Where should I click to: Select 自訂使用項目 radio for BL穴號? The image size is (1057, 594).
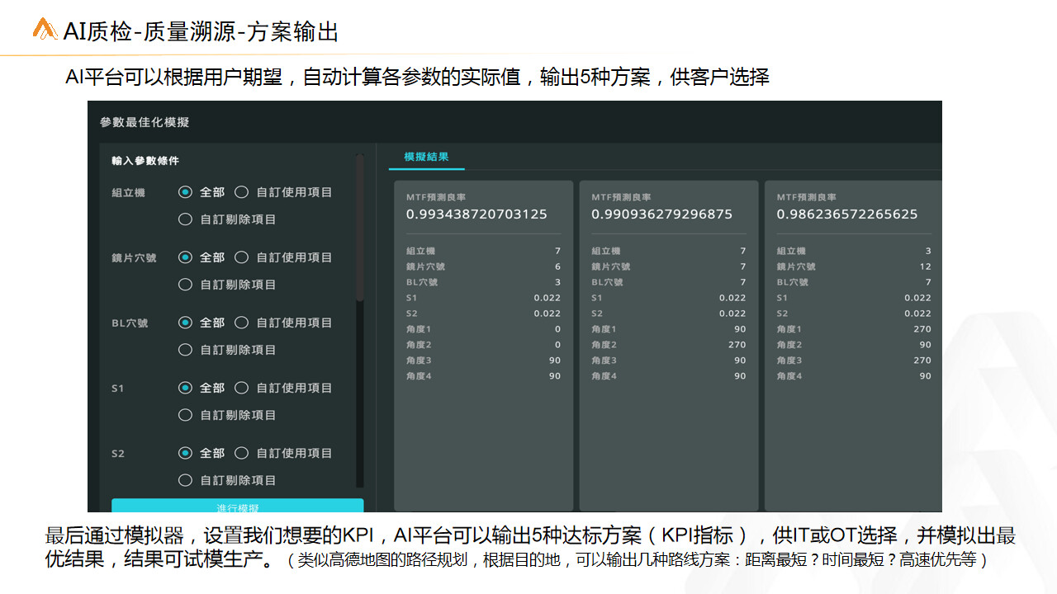point(241,323)
